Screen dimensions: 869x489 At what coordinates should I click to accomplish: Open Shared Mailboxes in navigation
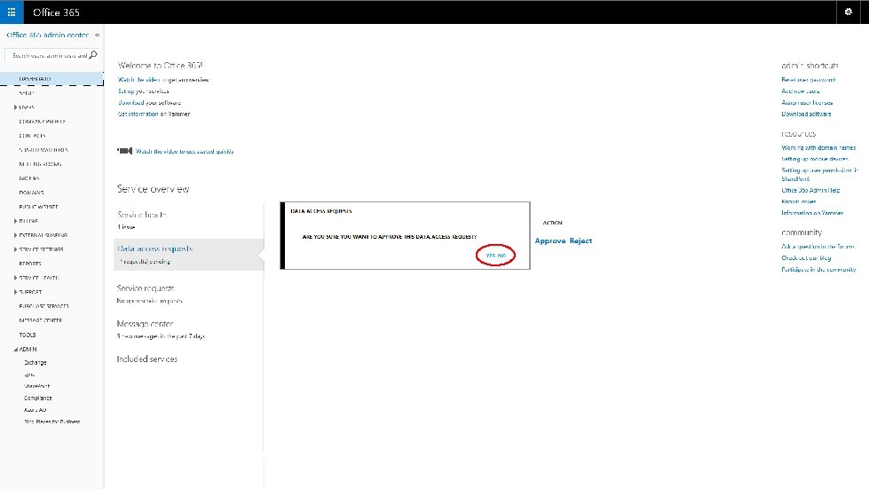coord(43,150)
